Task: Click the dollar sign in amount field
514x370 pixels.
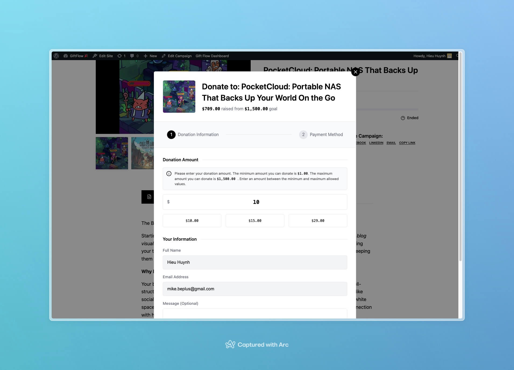Action: [168, 202]
